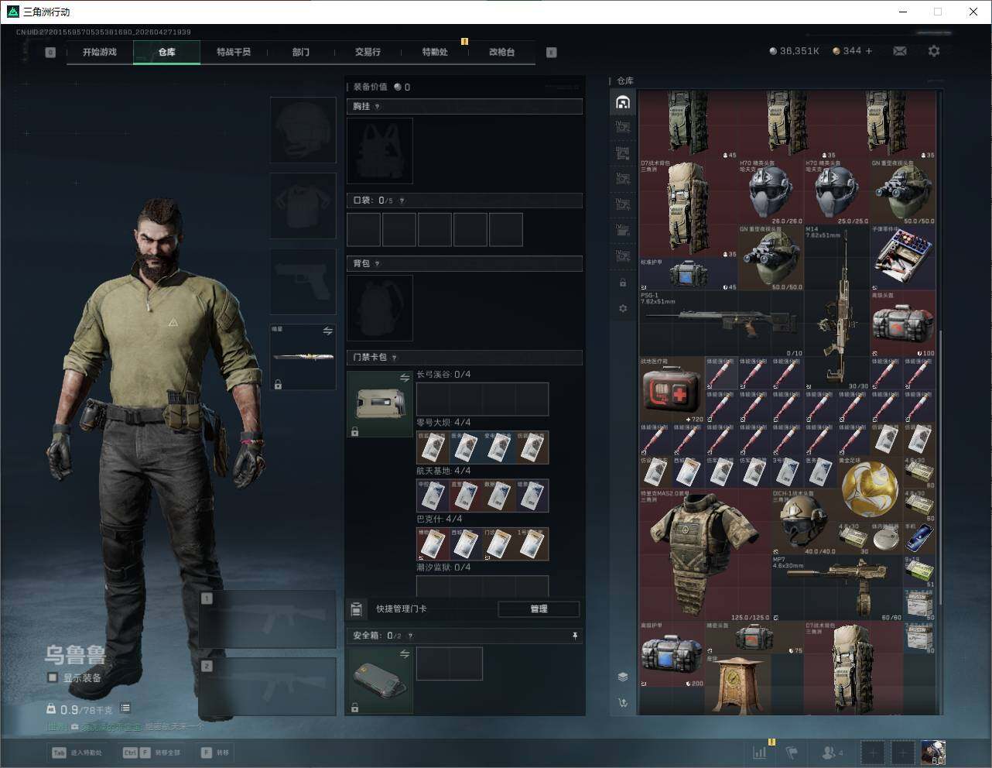Viewport: 992px width, 768px height.
Task: Click the swap icon on the keycard case
Action: 405,378
